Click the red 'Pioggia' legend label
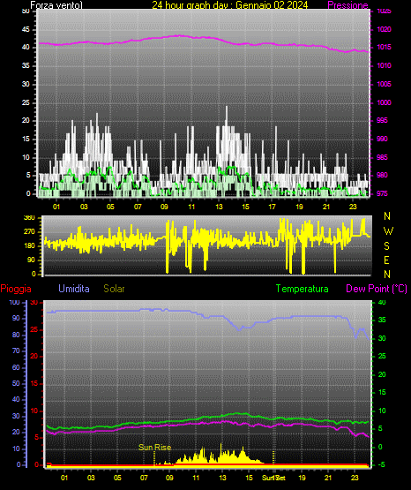Screen dimensions: 411x490 pyautogui.click(x=16, y=289)
